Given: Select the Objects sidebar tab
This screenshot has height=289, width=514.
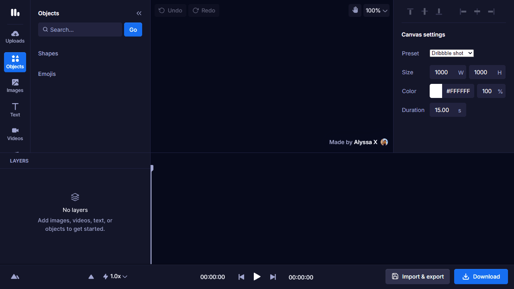Looking at the screenshot, I should click(15, 62).
